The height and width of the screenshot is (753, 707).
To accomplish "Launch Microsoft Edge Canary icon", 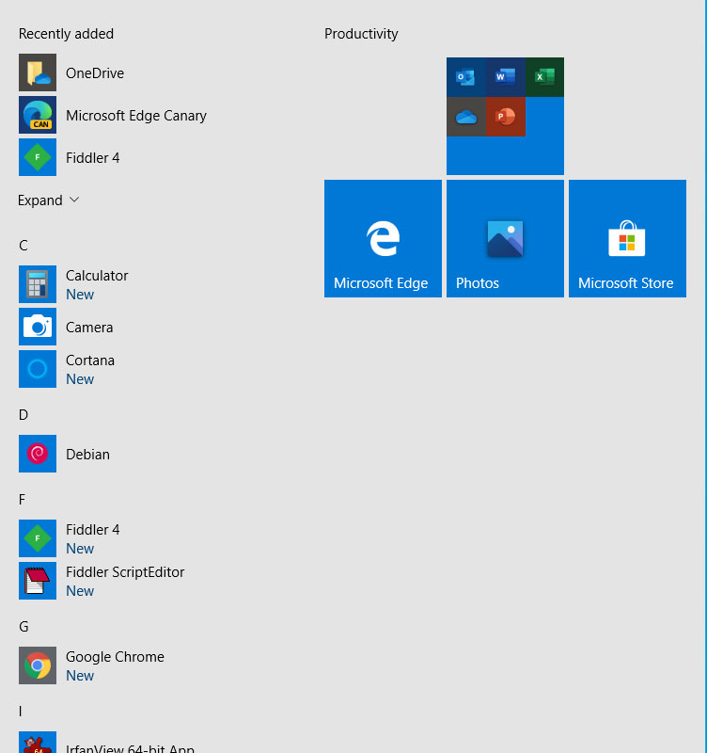I will pyautogui.click(x=38, y=115).
